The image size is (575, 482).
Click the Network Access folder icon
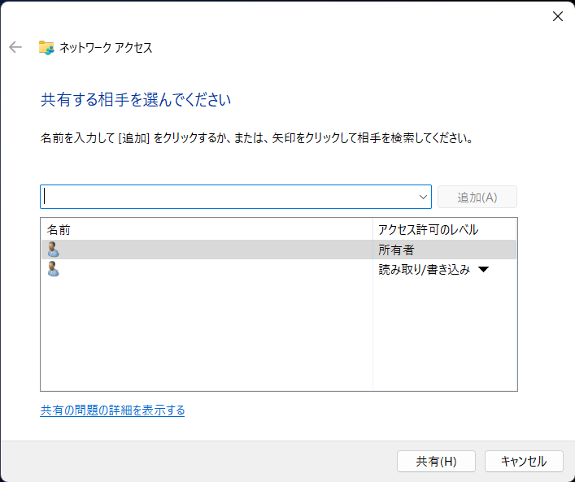point(46,47)
